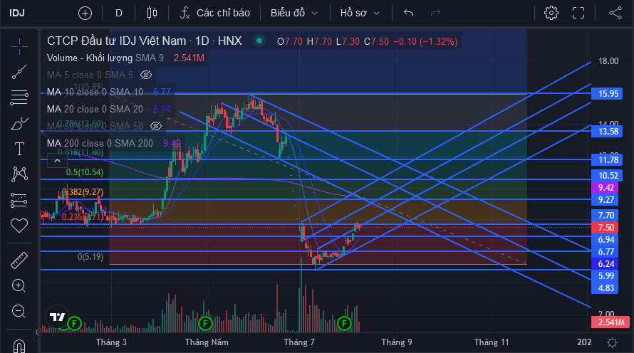Click the 6.94 price level label
This screenshot has height=353, width=634.
[606, 240]
